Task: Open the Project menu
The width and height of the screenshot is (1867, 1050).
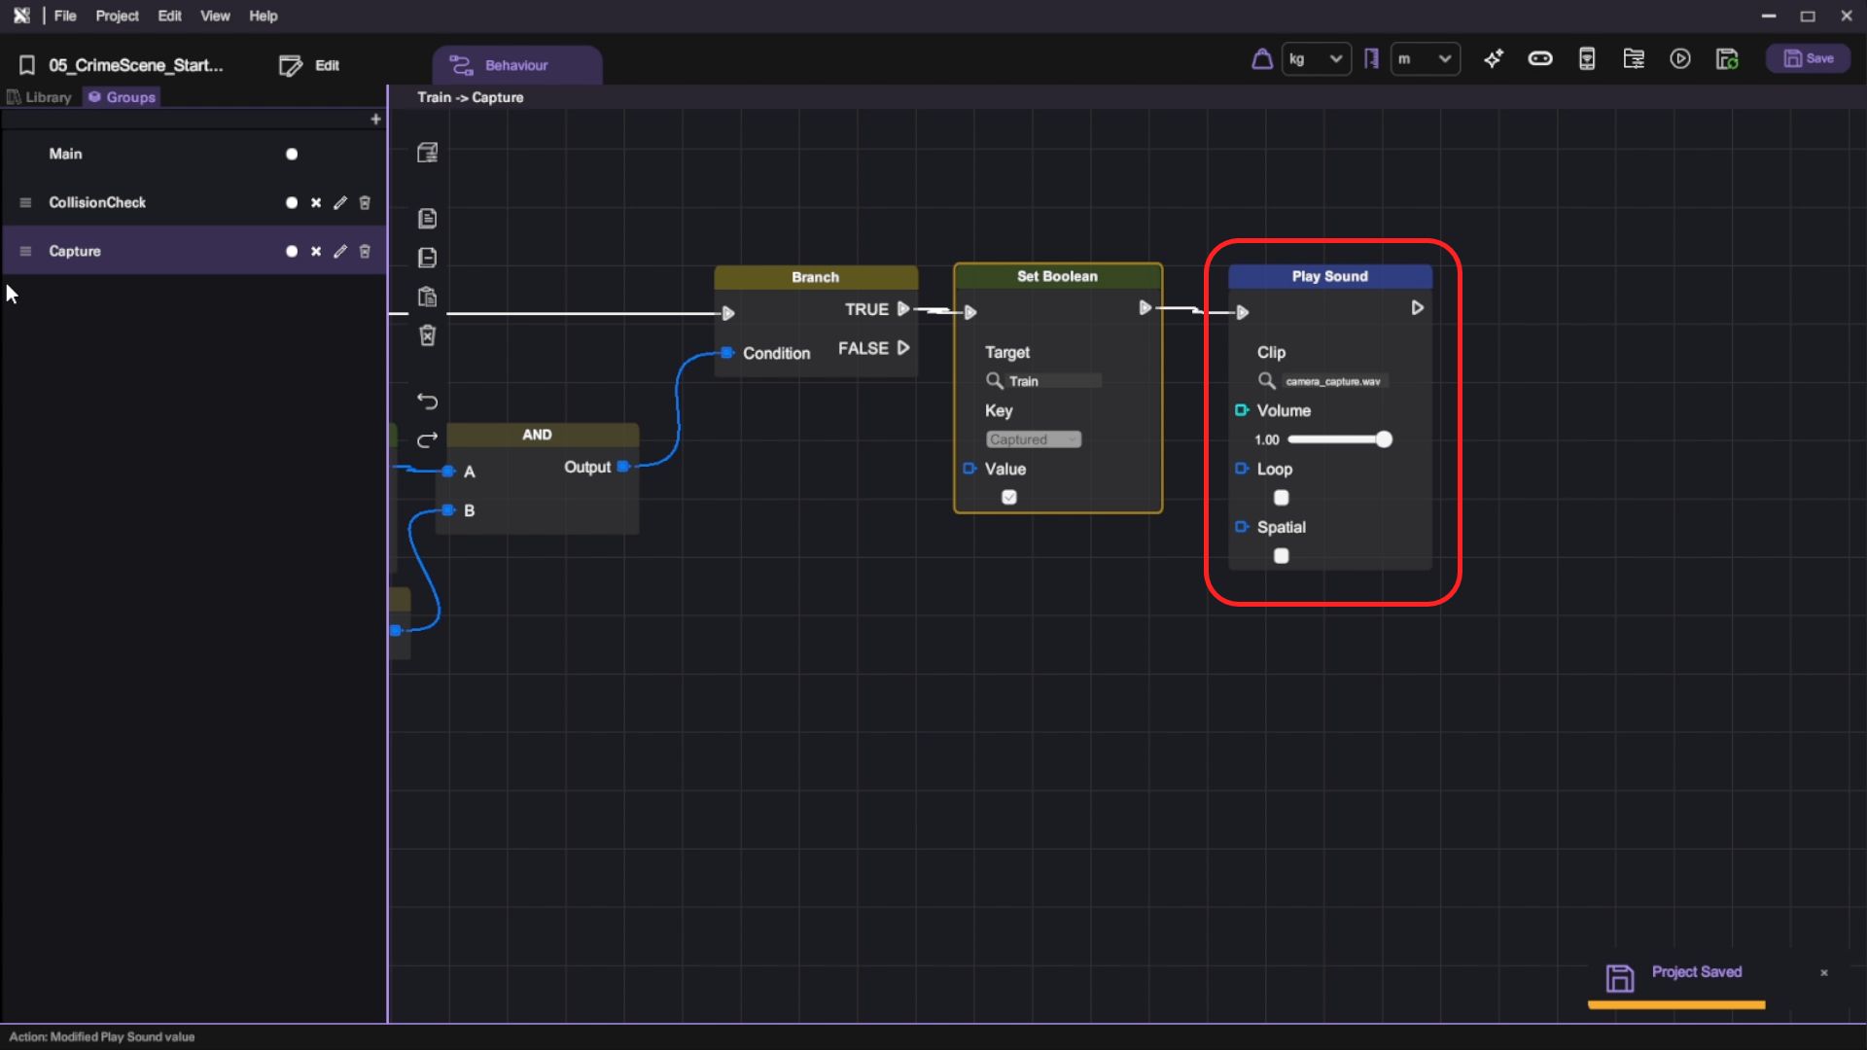Action: coord(117,16)
